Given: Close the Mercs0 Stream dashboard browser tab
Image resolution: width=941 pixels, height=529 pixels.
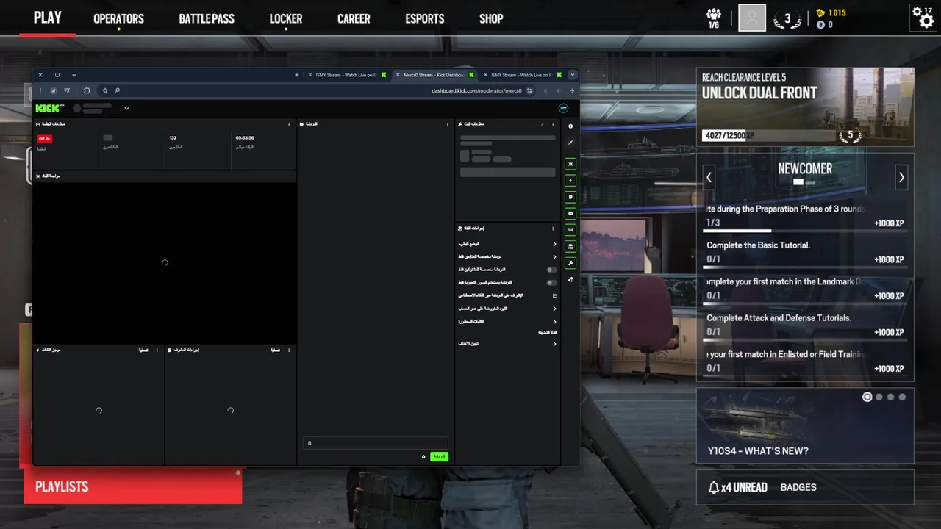Looking at the screenshot, I should click(x=398, y=74).
